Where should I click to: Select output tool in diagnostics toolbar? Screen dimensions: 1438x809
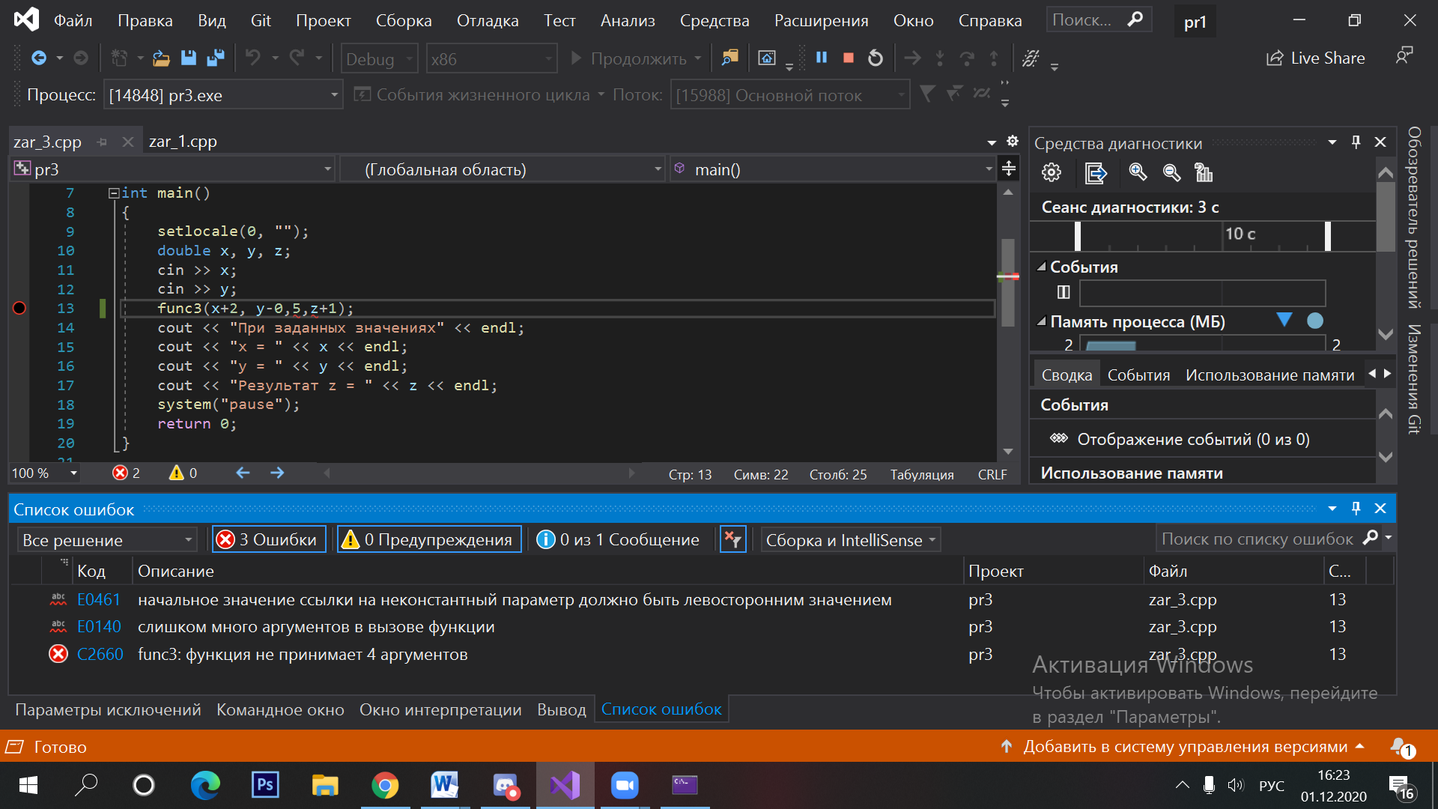pyautogui.click(x=1095, y=173)
